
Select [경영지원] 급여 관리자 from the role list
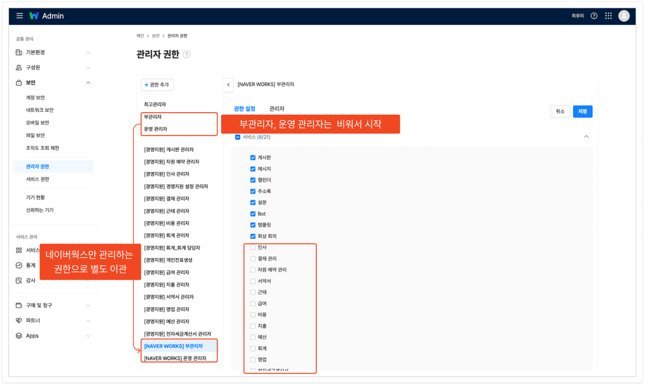(167, 272)
